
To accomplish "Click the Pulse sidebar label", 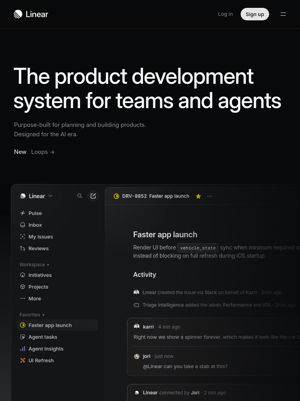I will coord(35,213).
